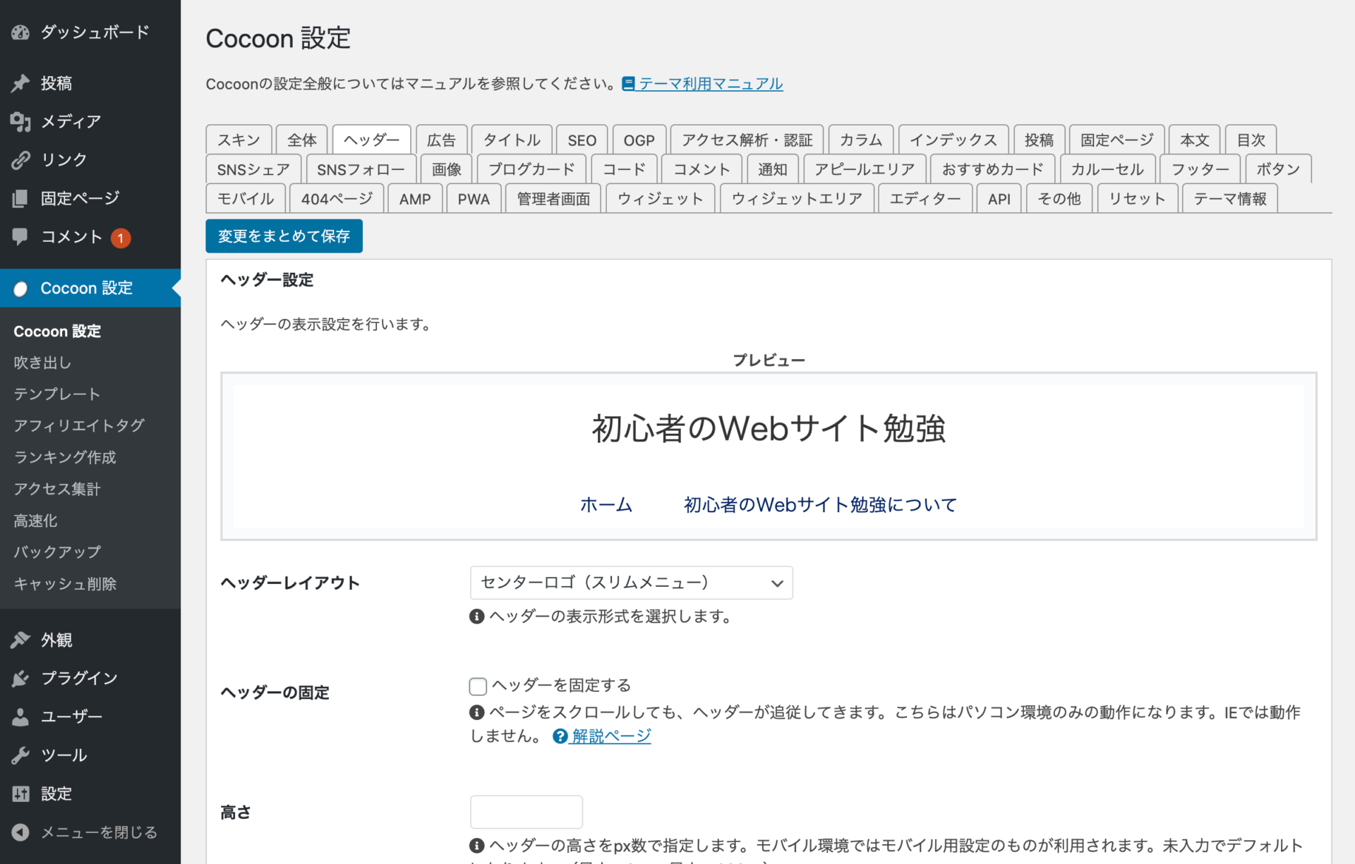Open the 解説ページ link
This screenshot has height=864, width=1355.
point(611,736)
